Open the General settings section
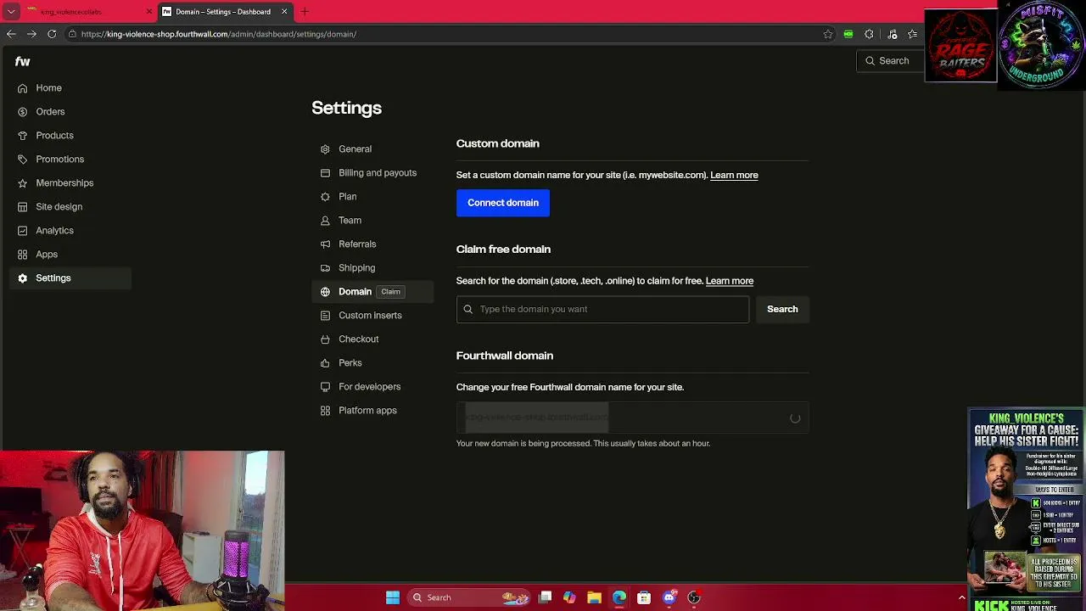 coord(355,149)
